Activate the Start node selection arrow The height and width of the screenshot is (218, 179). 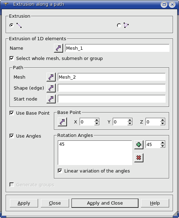(51, 99)
